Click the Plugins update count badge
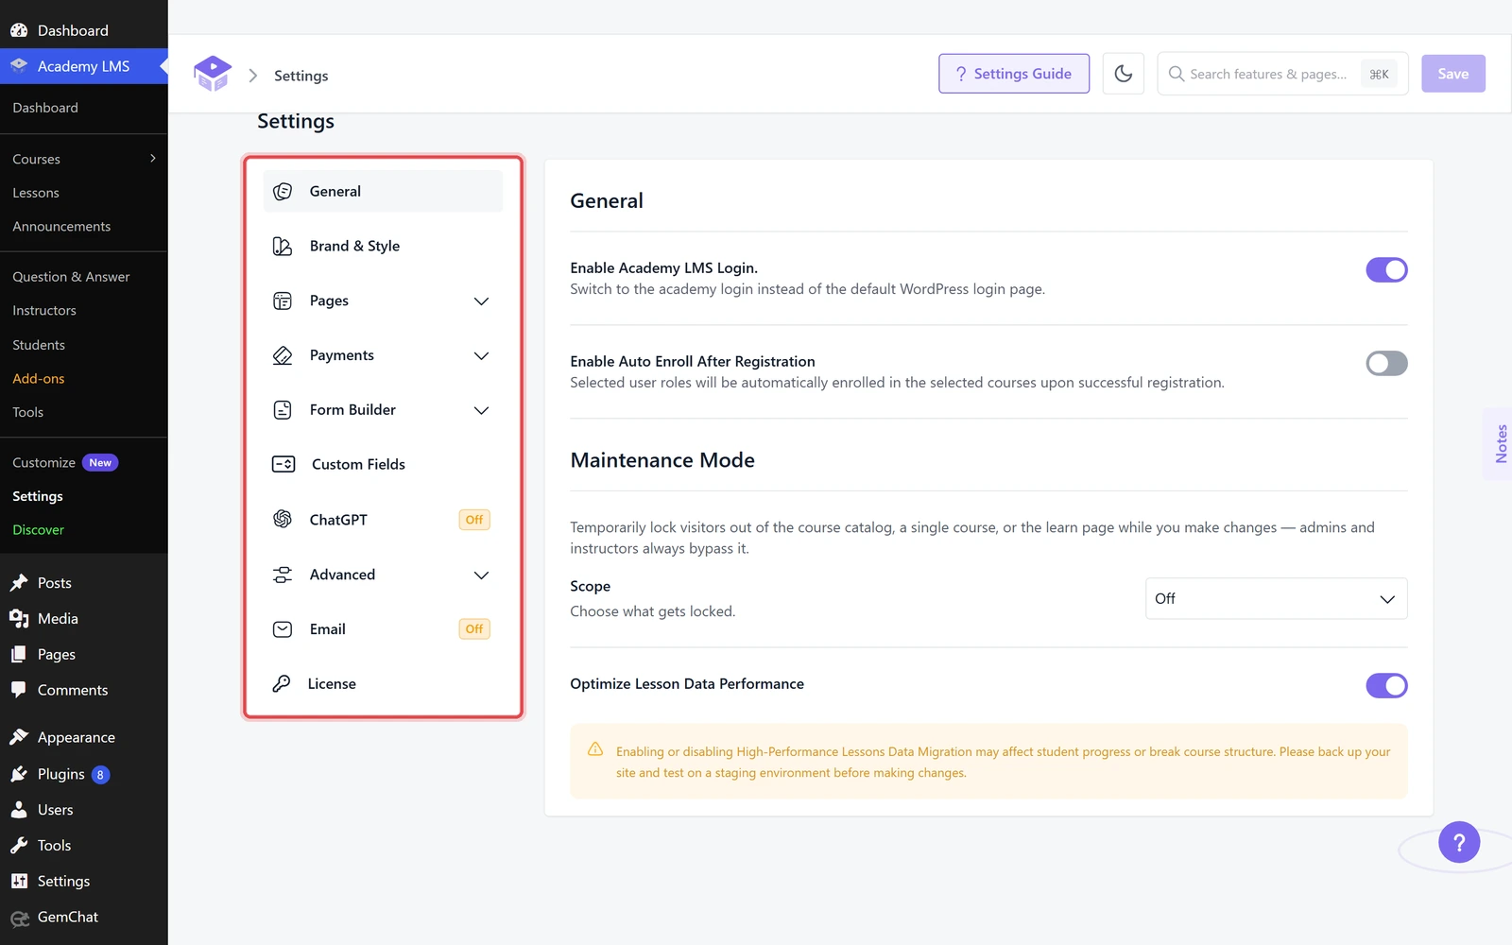Viewport: 1512px width, 945px height. pyautogui.click(x=100, y=775)
